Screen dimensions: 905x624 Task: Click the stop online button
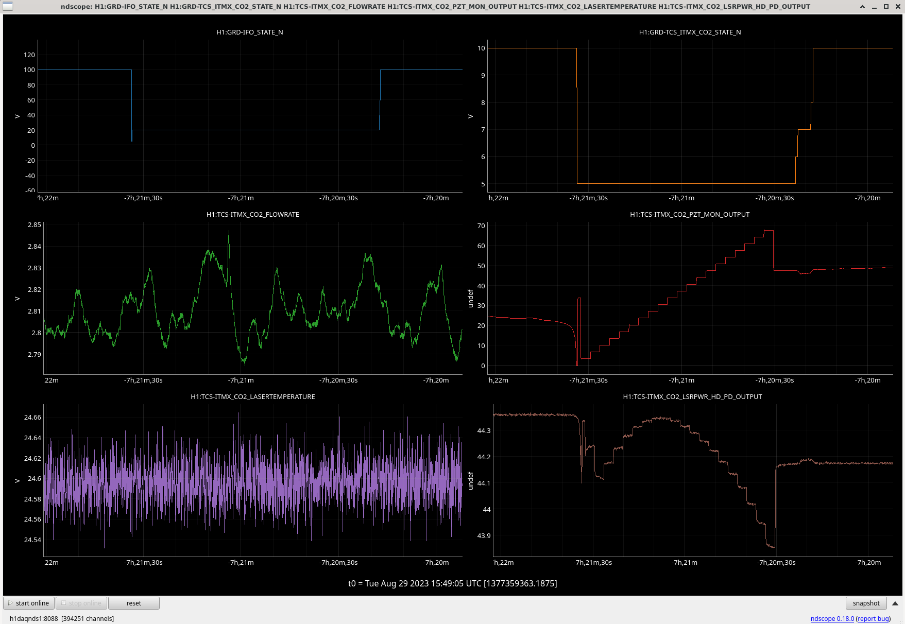81,603
